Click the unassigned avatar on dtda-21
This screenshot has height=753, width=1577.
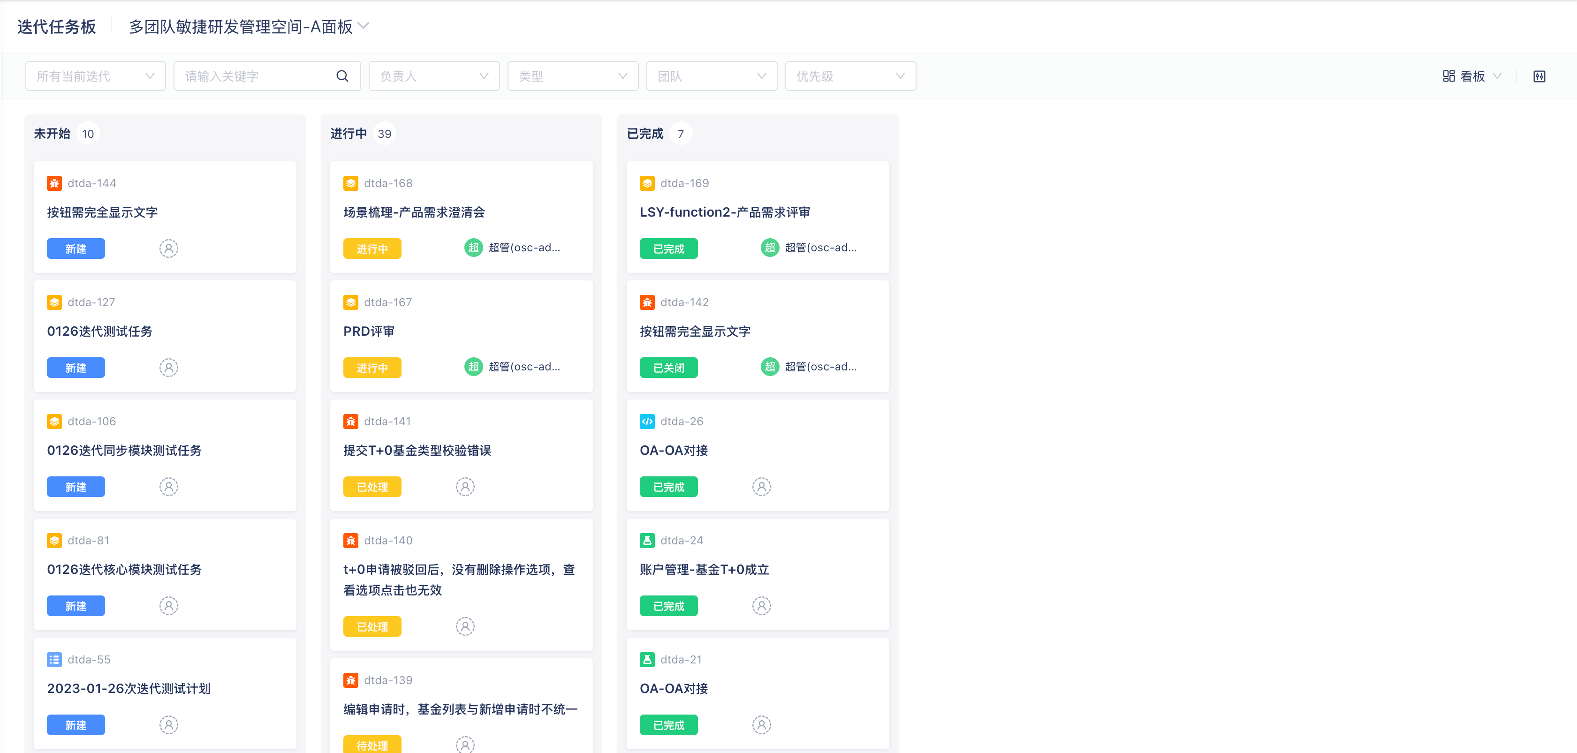pyautogui.click(x=762, y=725)
